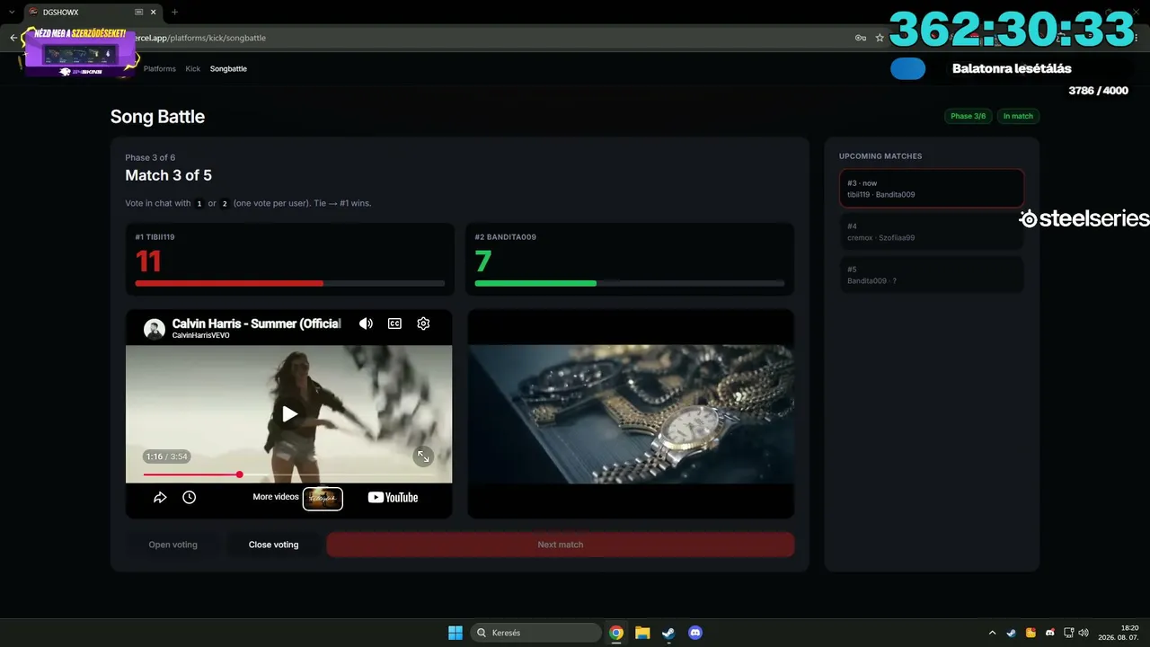Open the password key icon in address bar

861,38
